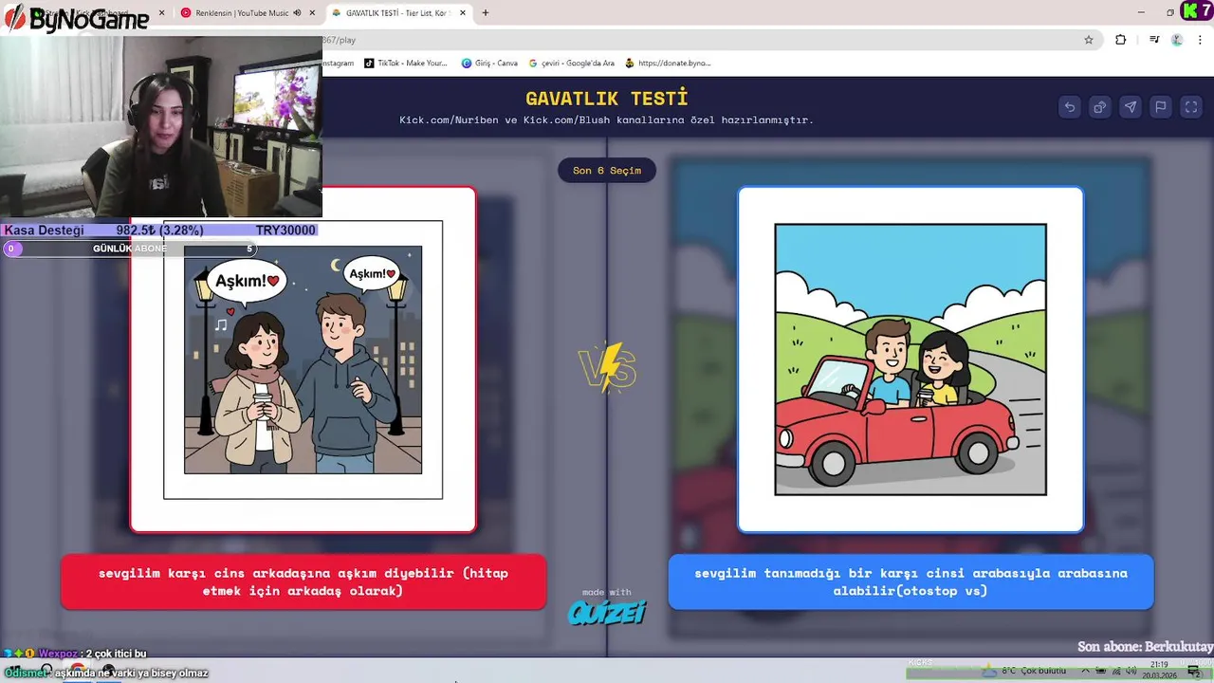Image resolution: width=1214 pixels, height=683 pixels.
Task: Select the Aşkım couple illustration card
Action: [303, 360]
